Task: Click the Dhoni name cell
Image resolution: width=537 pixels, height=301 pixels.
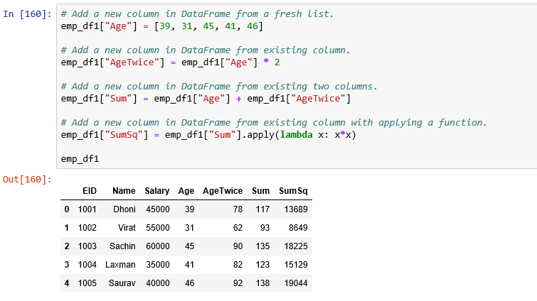Action: coord(124,209)
